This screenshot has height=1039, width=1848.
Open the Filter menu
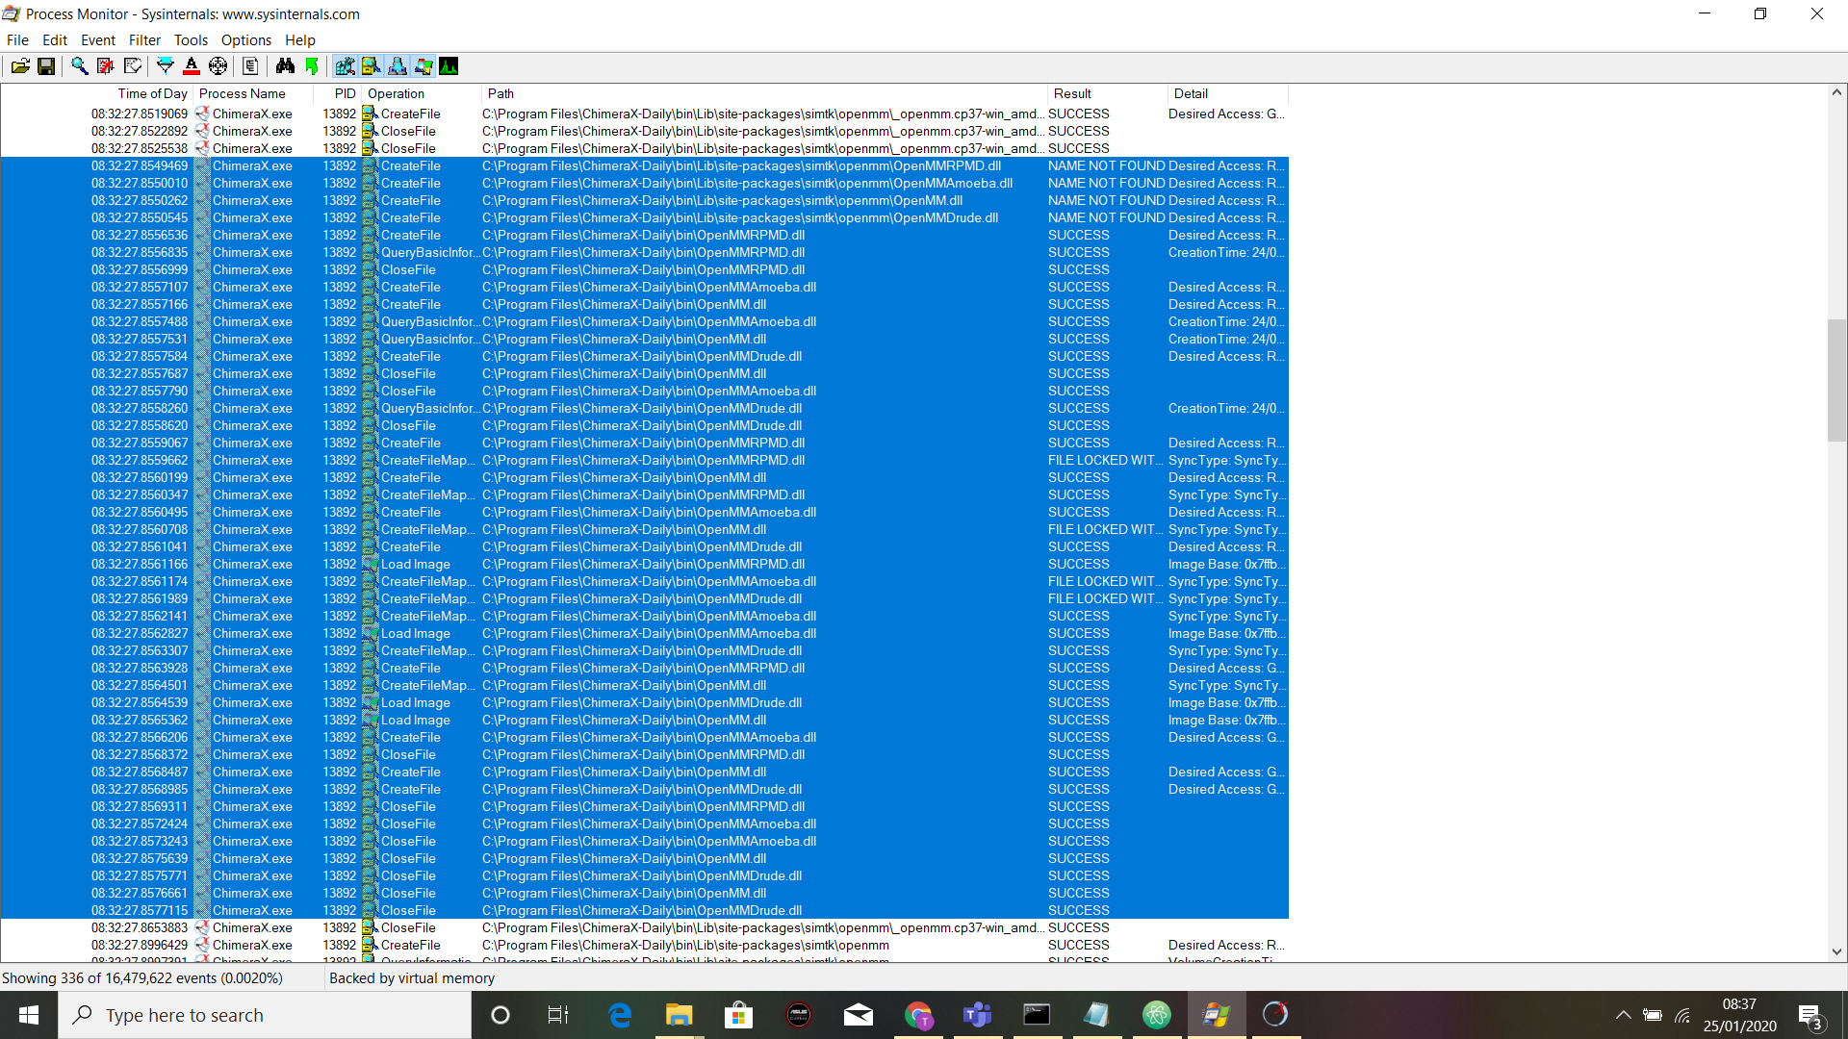point(144,40)
